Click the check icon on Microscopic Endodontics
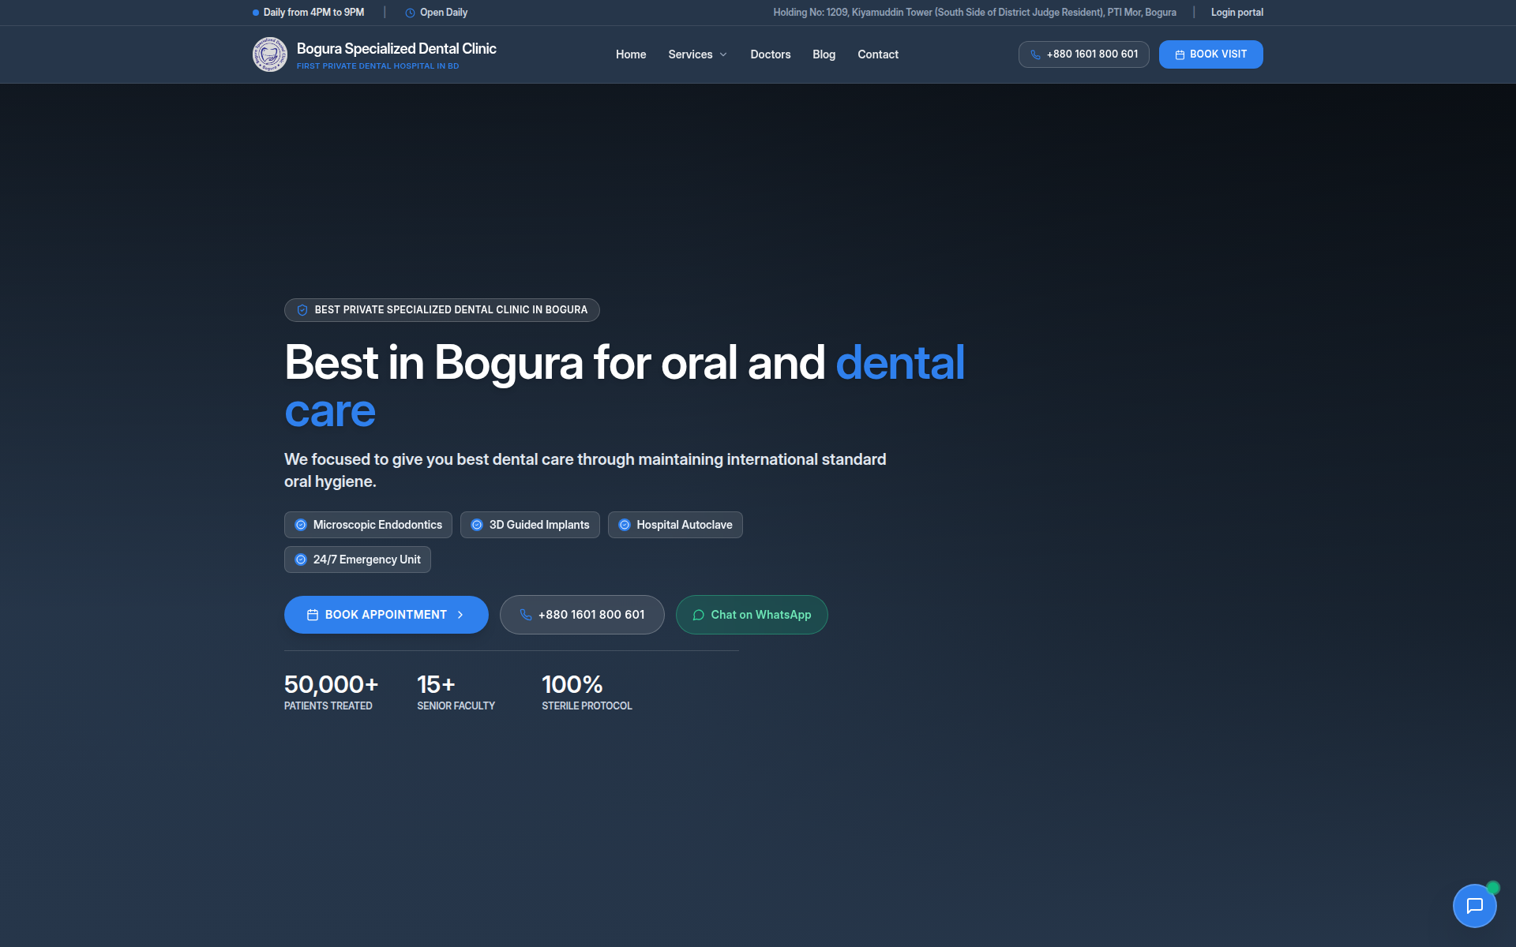This screenshot has height=947, width=1516. tap(301, 525)
